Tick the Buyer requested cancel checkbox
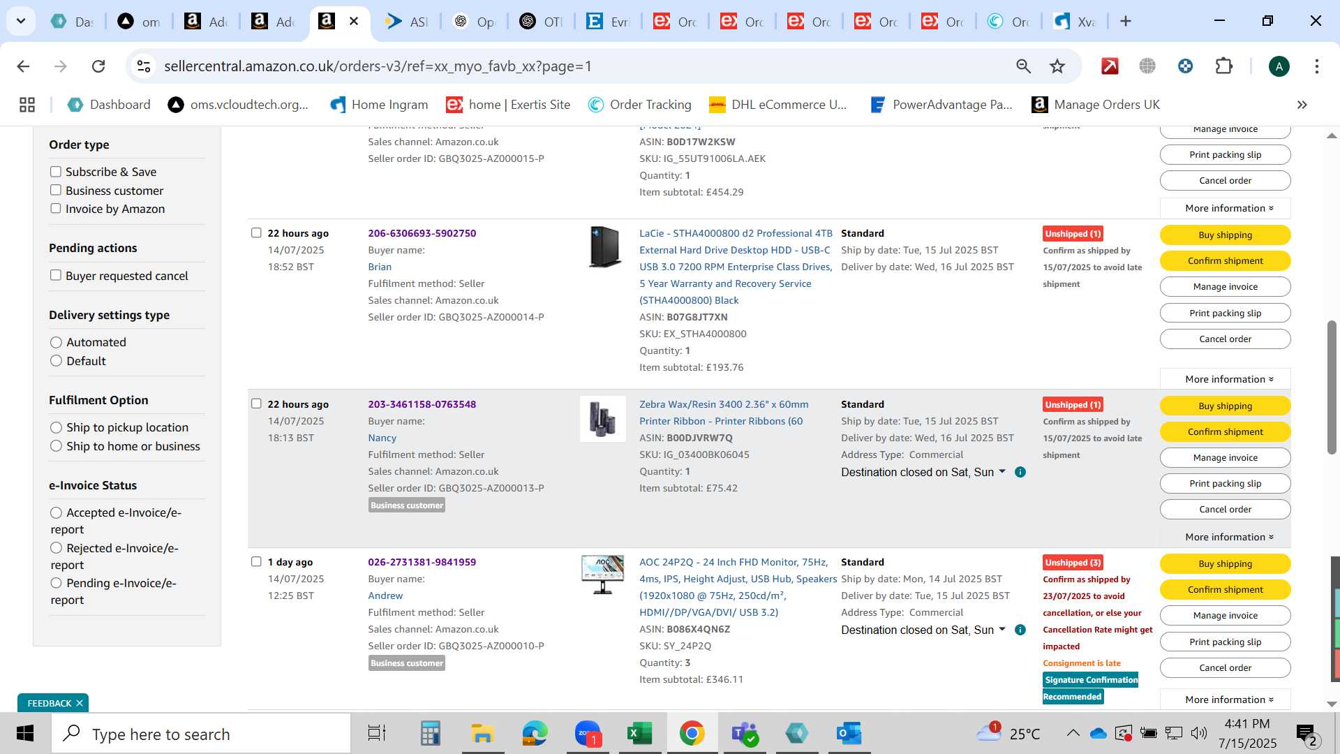 (x=56, y=275)
